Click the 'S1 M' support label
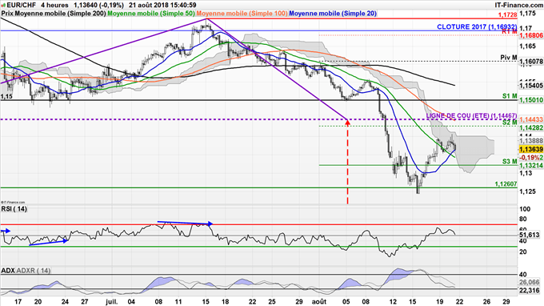The width and height of the screenshot is (544, 306). coord(510,96)
